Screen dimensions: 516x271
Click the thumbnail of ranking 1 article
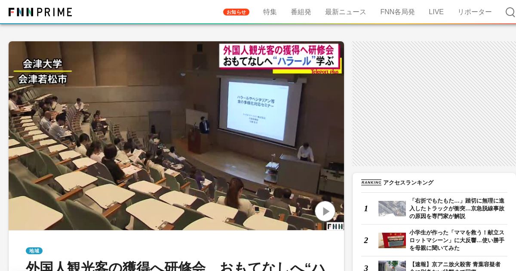point(392,209)
